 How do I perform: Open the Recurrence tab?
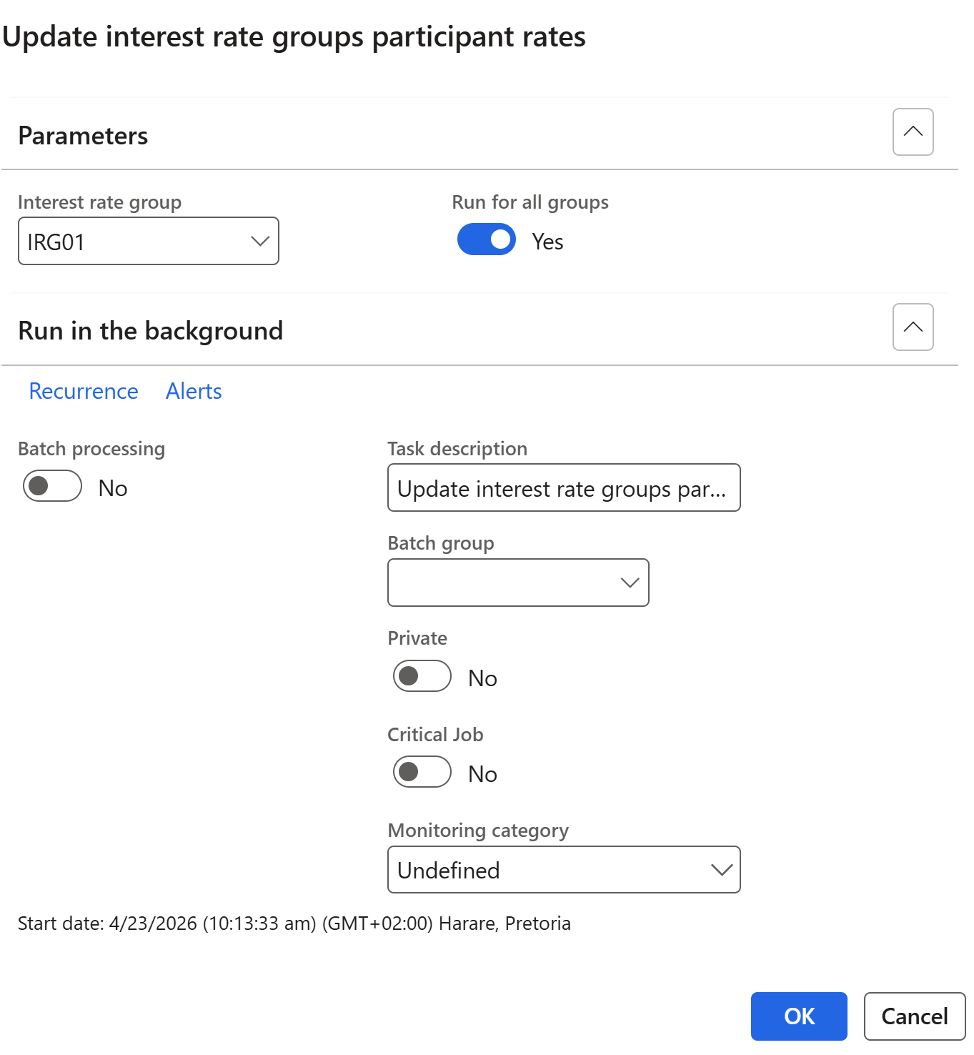(x=84, y=391)
